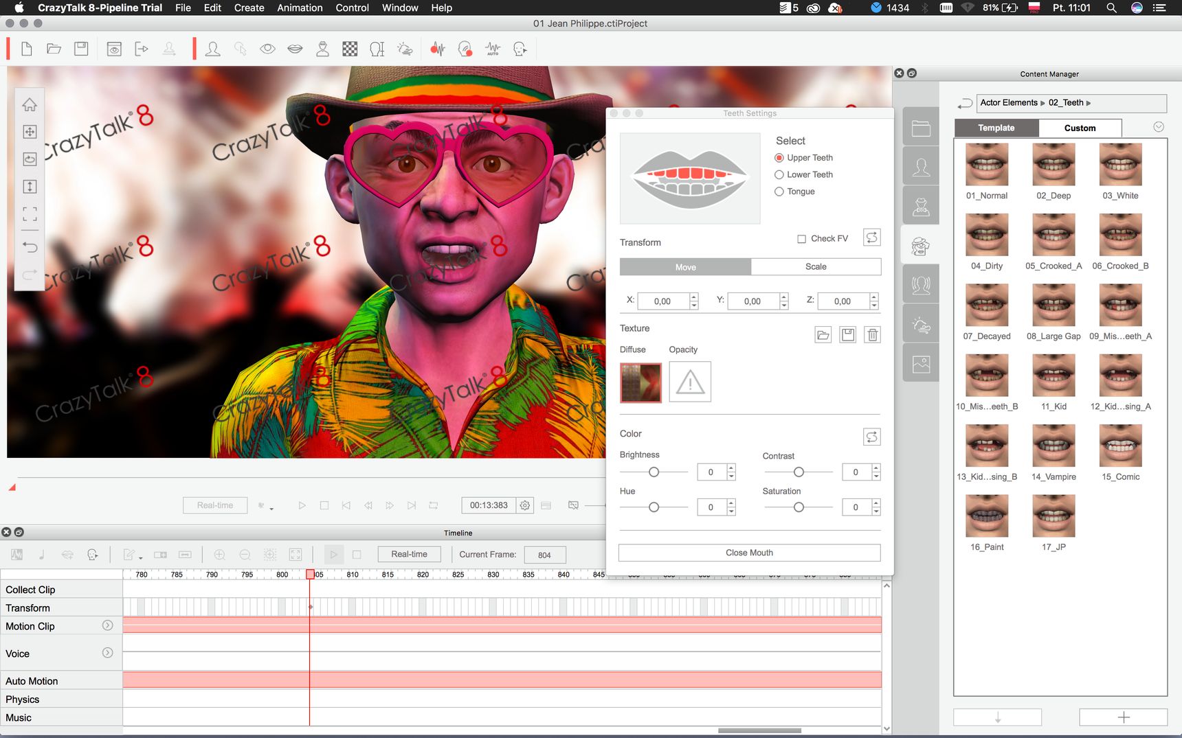Image resolution: width=1182 pixels, height=738 pixels.
Task: Open the Animation menu
Action: click(300, 8)
